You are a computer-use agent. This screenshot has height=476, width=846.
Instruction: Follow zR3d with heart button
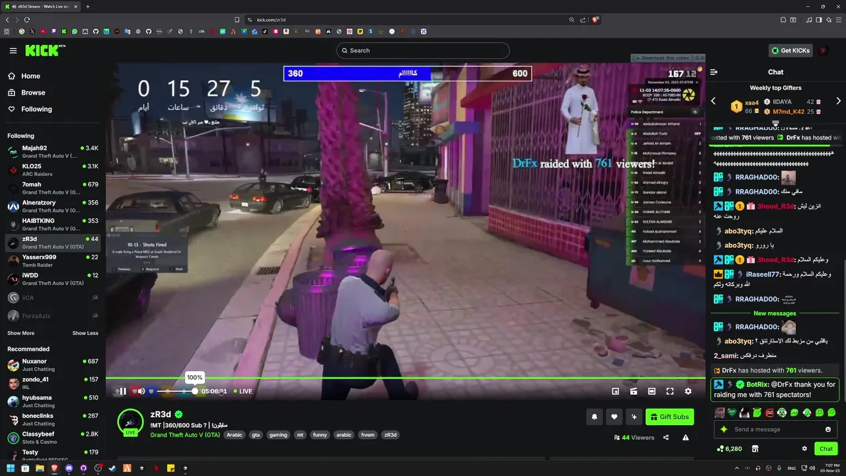tap(614, 416)
